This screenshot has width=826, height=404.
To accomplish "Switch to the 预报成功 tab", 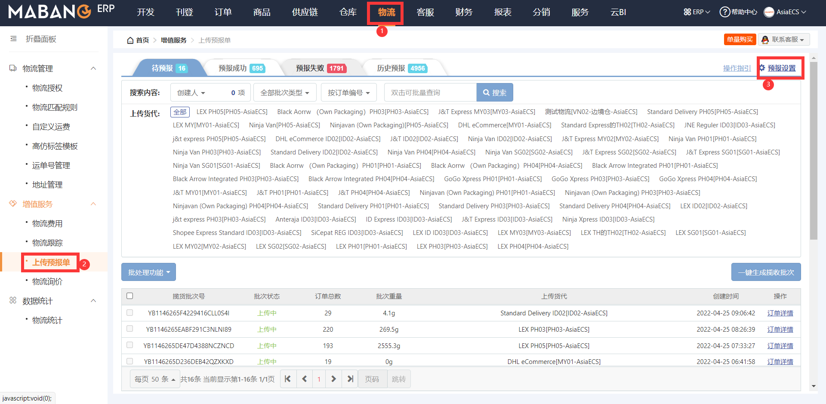I will (241, 68).
